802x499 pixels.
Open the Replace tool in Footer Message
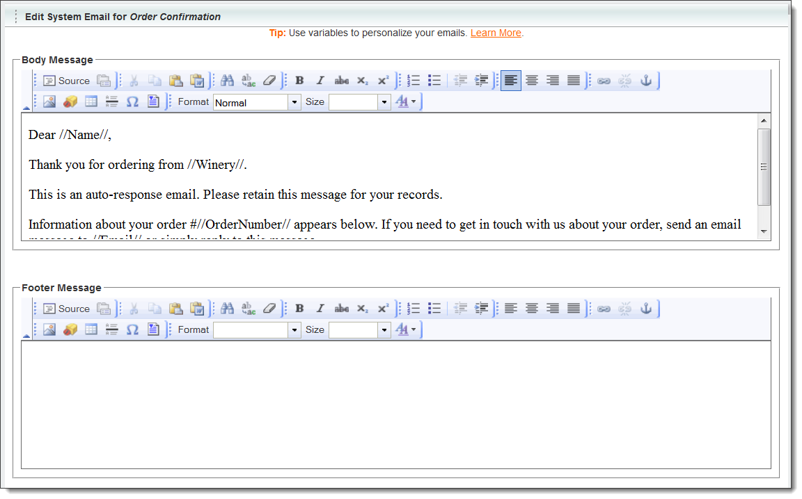tap(248, 308)
